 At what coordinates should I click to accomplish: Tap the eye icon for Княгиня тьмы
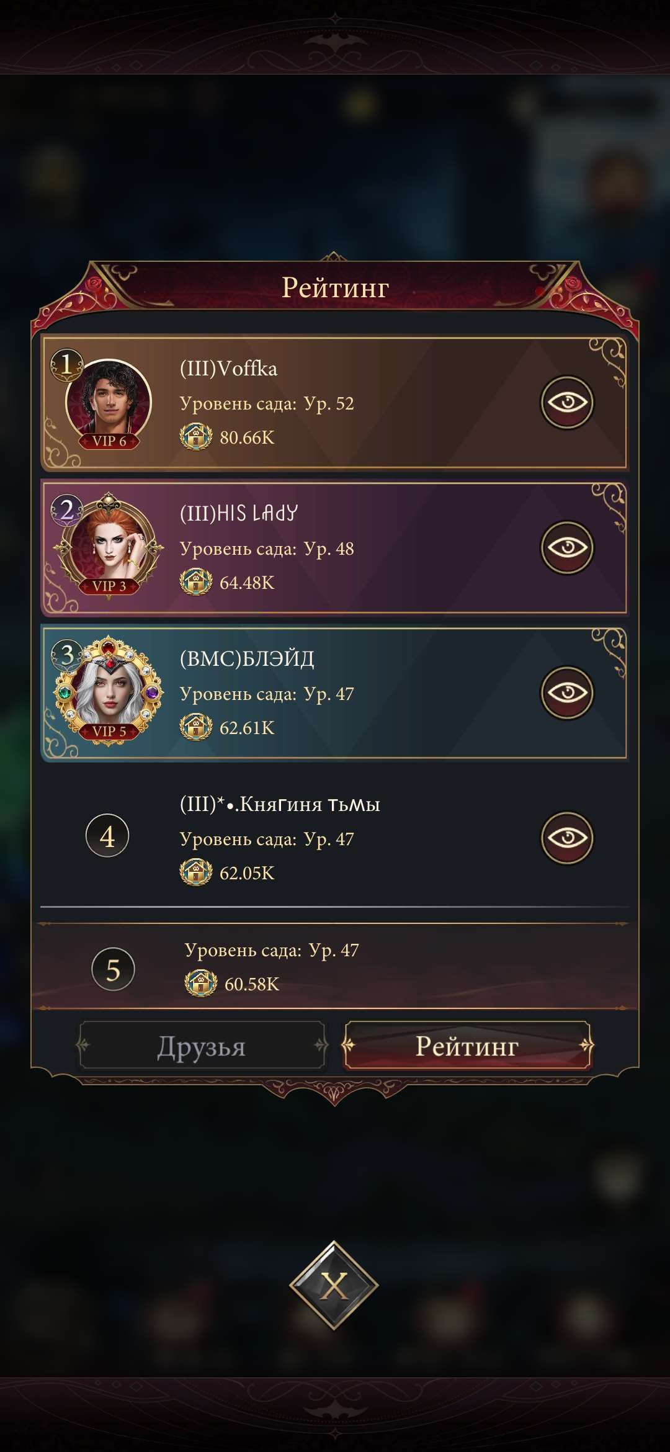567,838
